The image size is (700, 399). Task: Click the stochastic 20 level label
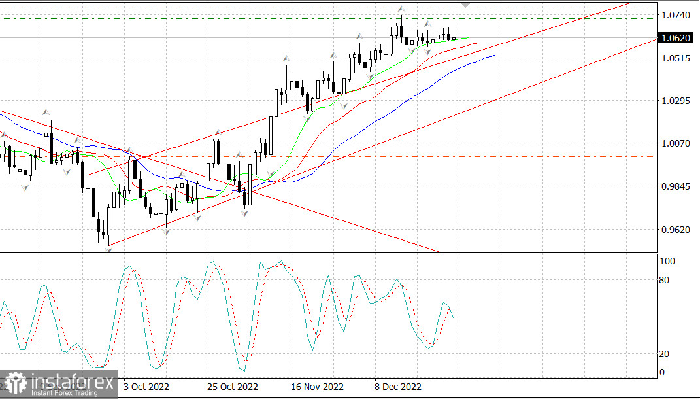(664, 354)
